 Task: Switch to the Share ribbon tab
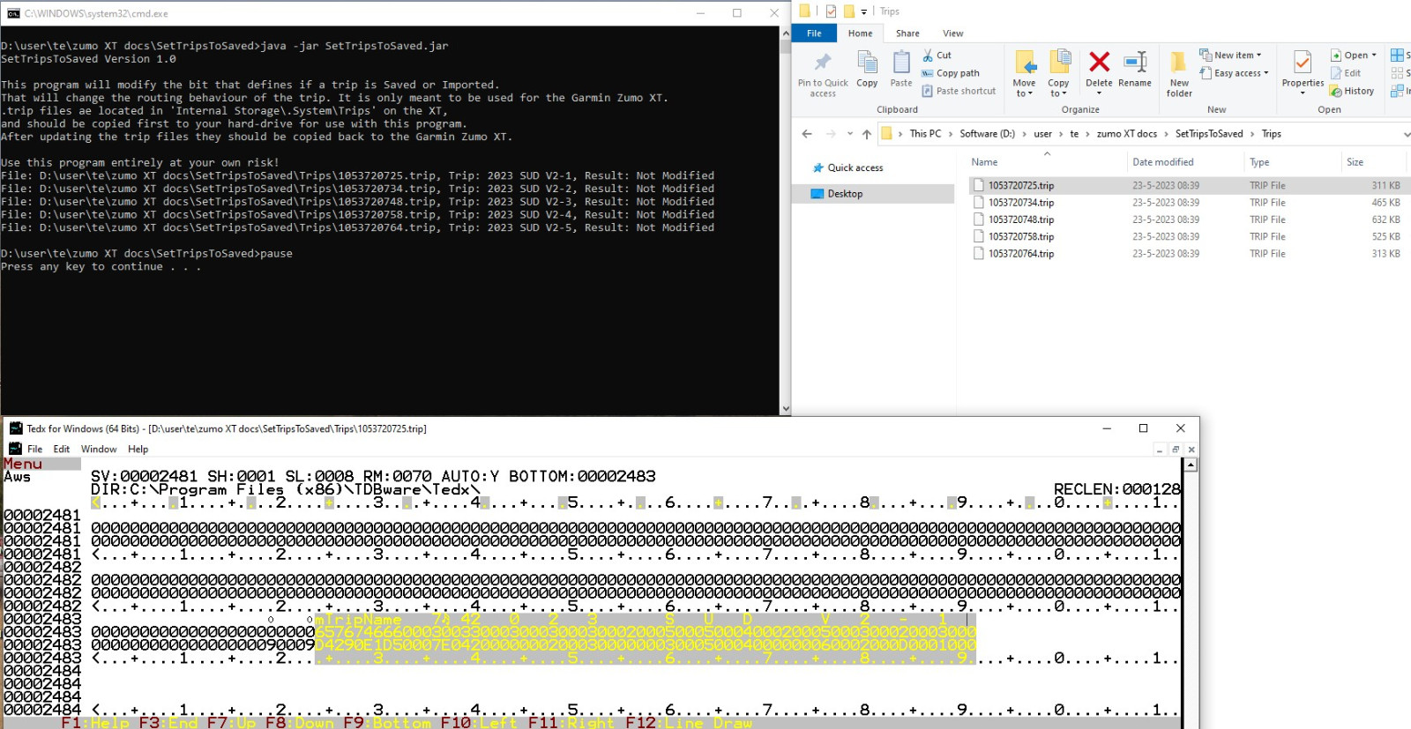[x=907, y=33]
